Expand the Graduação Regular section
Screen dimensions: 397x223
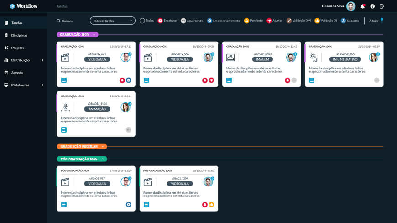tap(104, 147)
